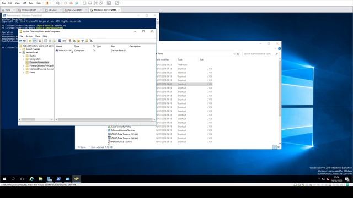Revert to snapshot via VMware toolbar icon
The height and width of the screenshot is (198, 353).
(71, 3)
